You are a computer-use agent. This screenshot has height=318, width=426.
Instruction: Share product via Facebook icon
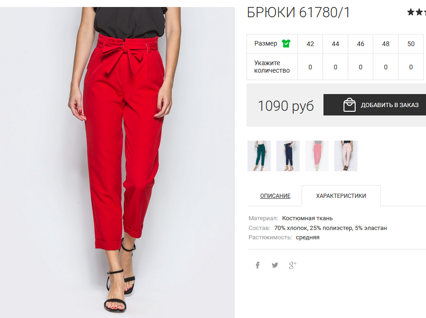[x=258, y=265]
